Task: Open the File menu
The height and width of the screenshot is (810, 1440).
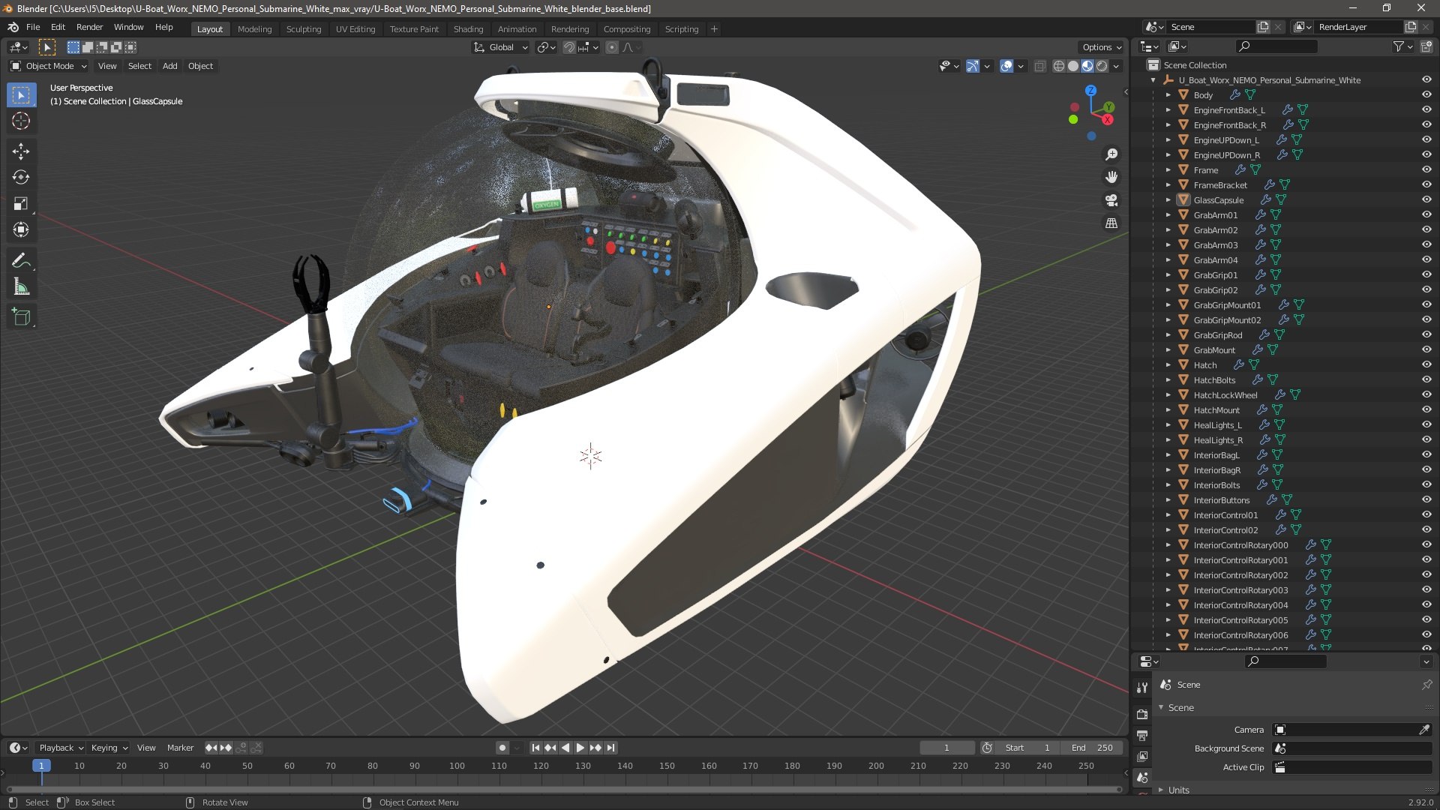Action: click(33, 27)
